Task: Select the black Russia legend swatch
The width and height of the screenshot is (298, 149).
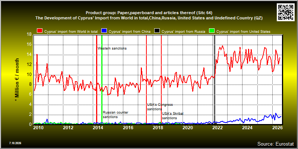Action: coord(157,31)
